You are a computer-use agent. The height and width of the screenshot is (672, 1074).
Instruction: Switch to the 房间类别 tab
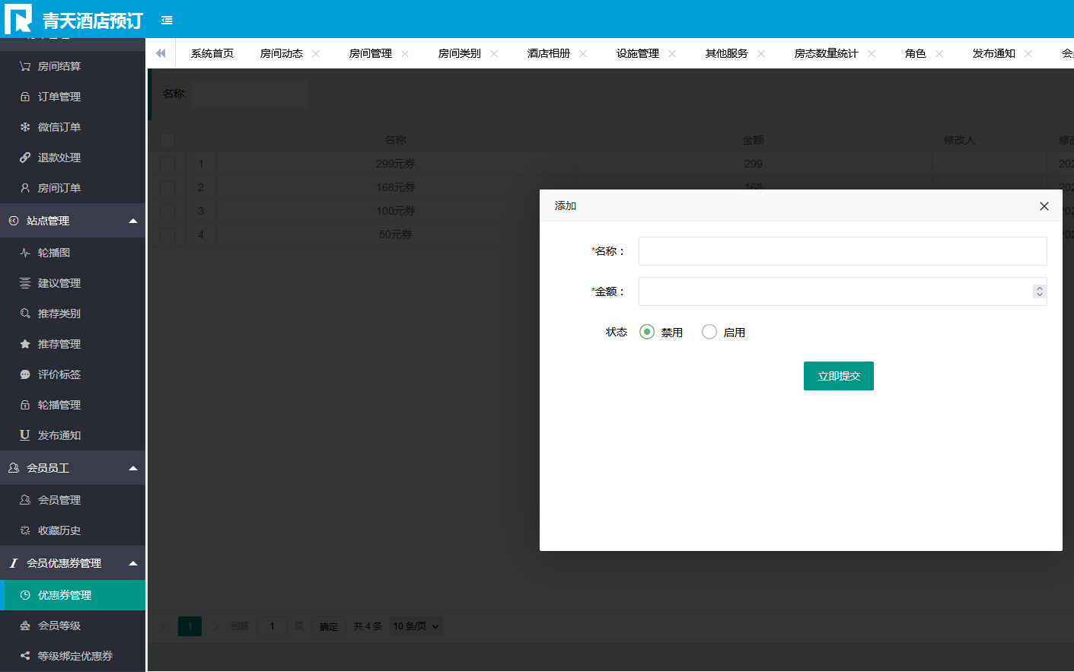(460, 53)
